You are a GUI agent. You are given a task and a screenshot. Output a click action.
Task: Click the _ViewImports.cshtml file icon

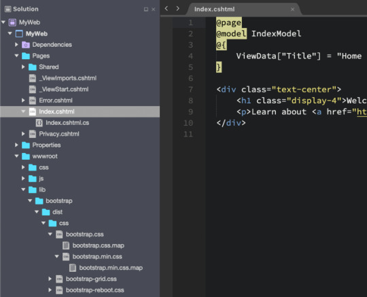[x=33, y=78]
